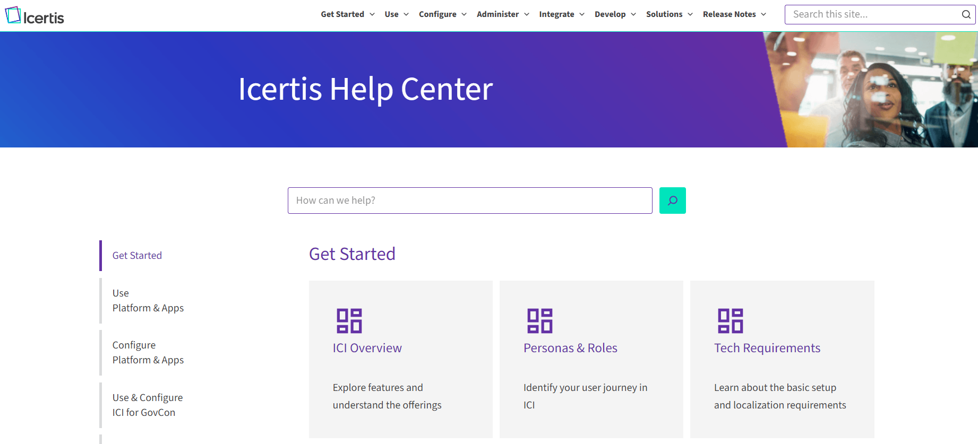Select Get Started in the sidebar
The height and width of the screenshot is (444, 978).
[x=137, y=256]
